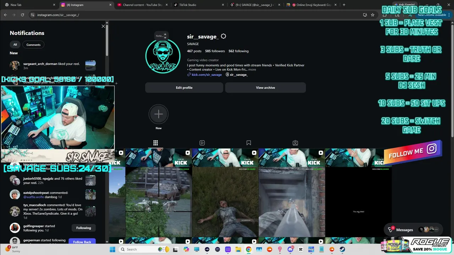Open the kick.com/sir_savage profile link

(x=206, y=75)
